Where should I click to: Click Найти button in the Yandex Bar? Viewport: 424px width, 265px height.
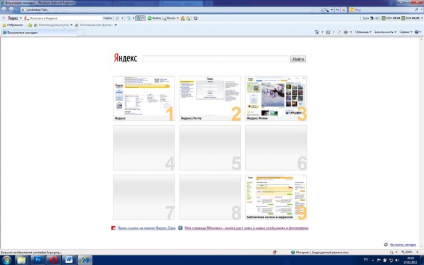(108, 18)
